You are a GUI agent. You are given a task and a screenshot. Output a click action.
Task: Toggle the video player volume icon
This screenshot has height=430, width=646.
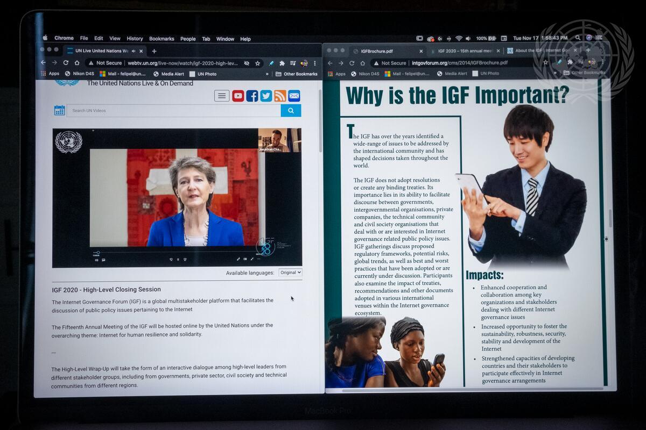(x=97, y=260)
